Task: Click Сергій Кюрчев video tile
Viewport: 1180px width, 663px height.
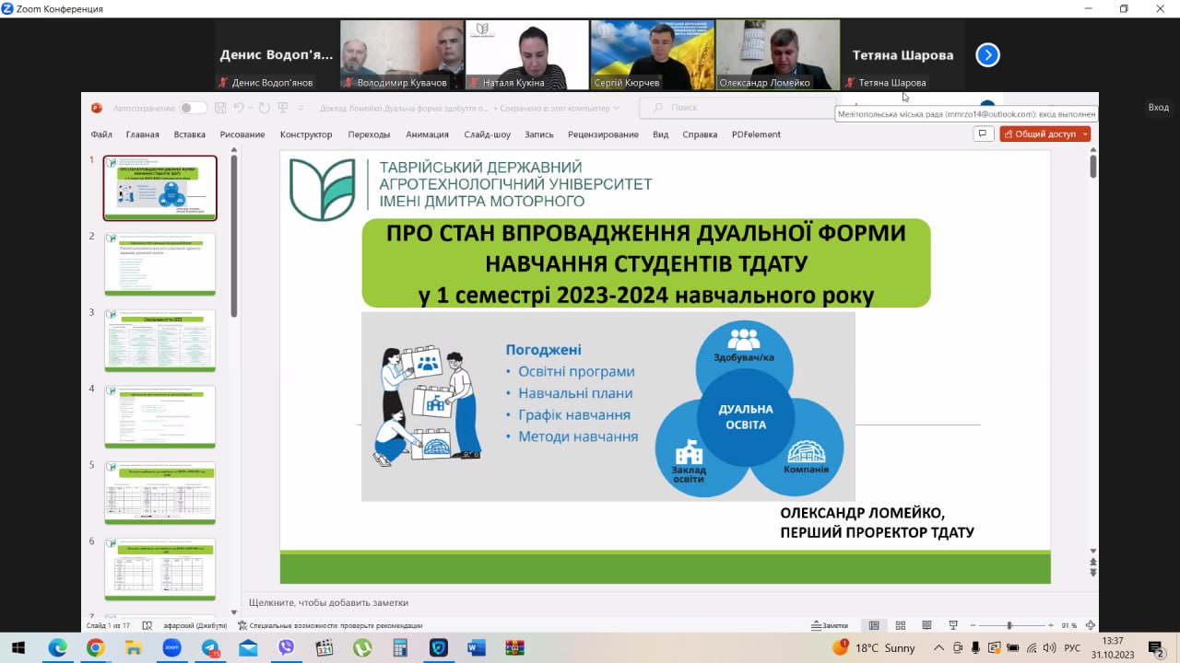Action: [x=652, y=54]
